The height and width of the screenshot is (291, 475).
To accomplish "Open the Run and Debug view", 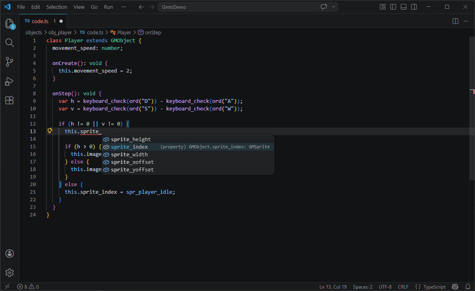I will point(10,81).
